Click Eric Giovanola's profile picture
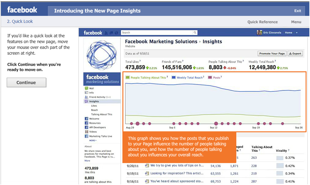This screenshot has width=310, height=185. pyautogui.click(x=259, y=32)
